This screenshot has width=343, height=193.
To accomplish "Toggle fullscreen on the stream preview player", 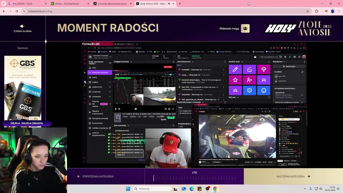I will (173, 109).
